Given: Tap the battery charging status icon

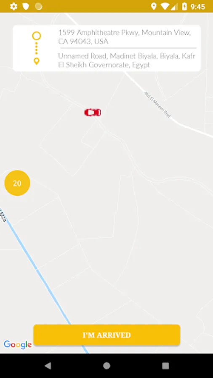Looking at the screenshot, I should (x=184, y=6).
